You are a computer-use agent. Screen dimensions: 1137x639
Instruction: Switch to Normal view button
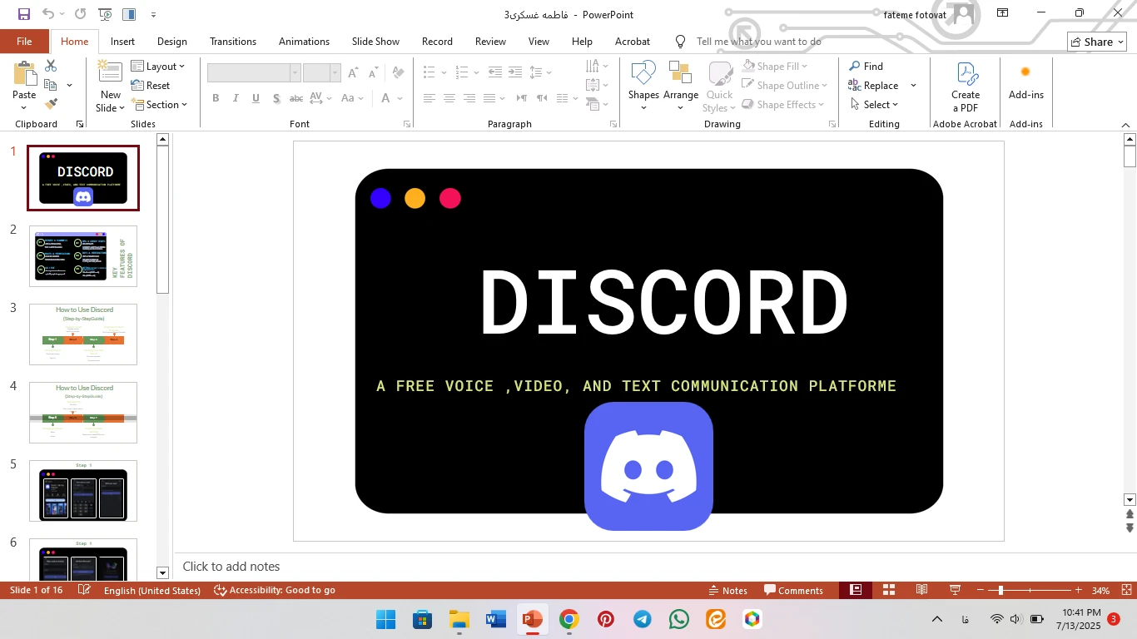click(x=856, y=590)
